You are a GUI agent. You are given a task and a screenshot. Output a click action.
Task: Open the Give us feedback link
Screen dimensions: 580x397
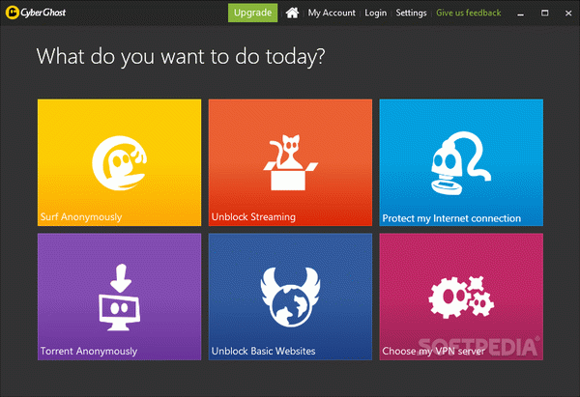468,13
